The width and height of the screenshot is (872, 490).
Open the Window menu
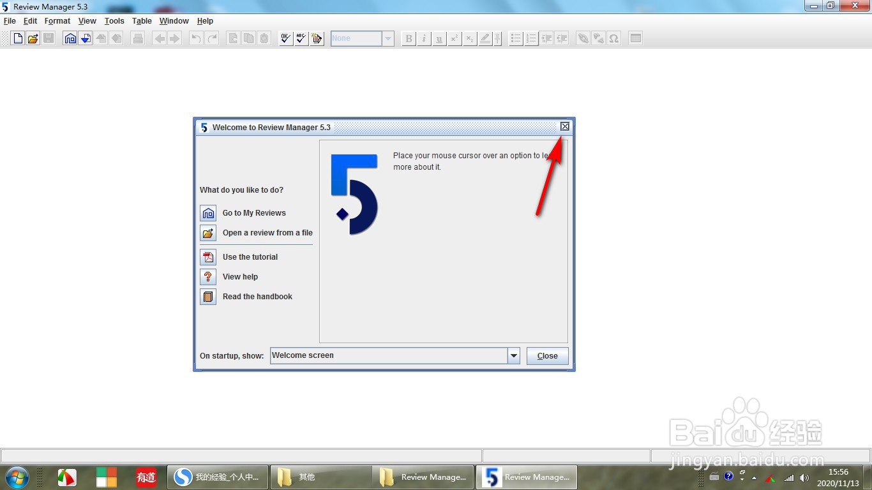[174, 21]
